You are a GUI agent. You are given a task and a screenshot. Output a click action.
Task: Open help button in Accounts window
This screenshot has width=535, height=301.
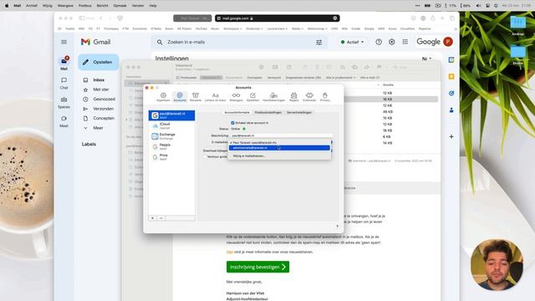coord(337,227)
